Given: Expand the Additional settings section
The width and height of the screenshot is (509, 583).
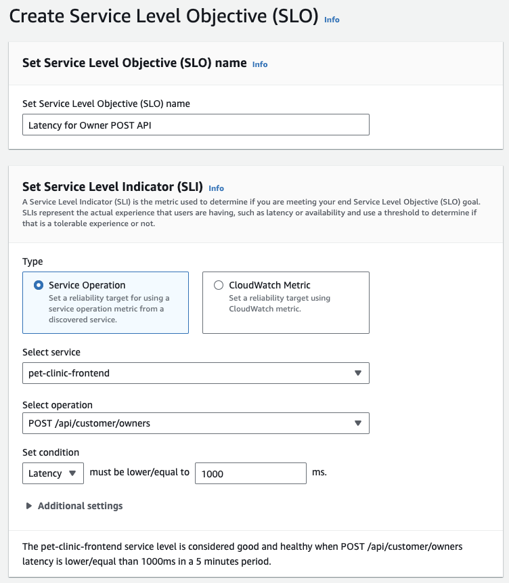Looking at the screenshot, I should (75, 506).
